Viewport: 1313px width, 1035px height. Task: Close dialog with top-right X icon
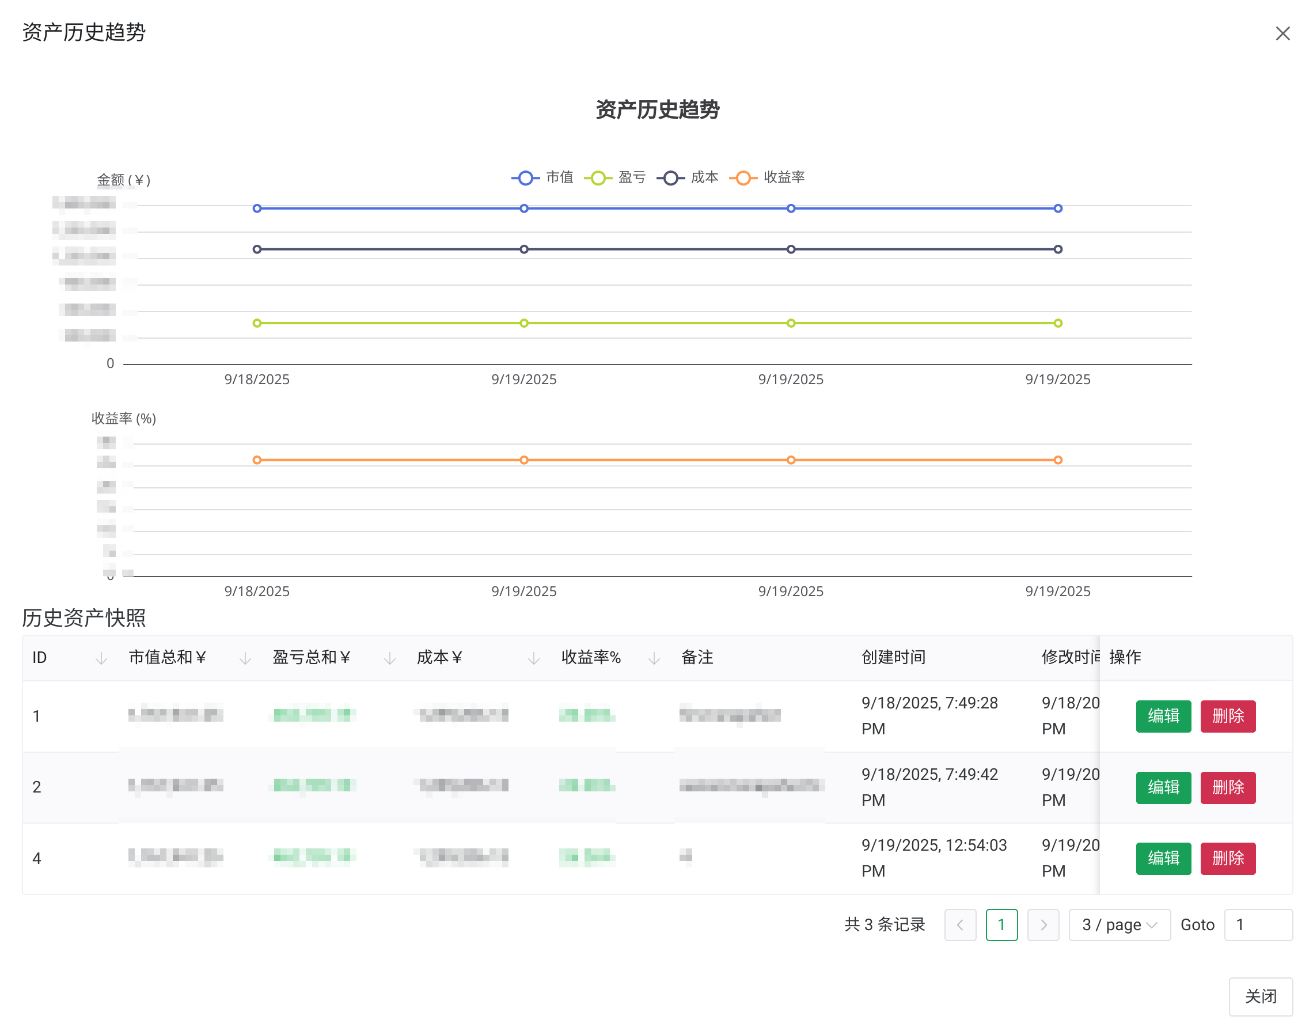pos(1282,33)
